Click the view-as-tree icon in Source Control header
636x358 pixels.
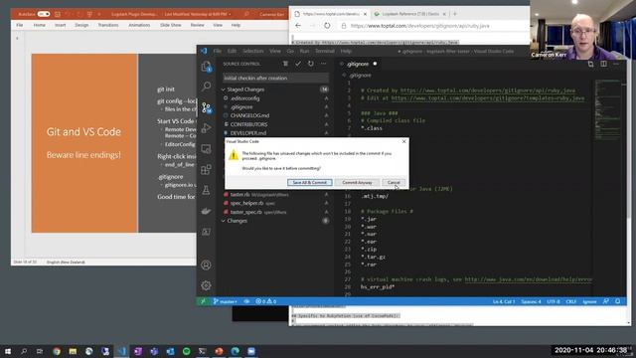(x=285, y=64)
